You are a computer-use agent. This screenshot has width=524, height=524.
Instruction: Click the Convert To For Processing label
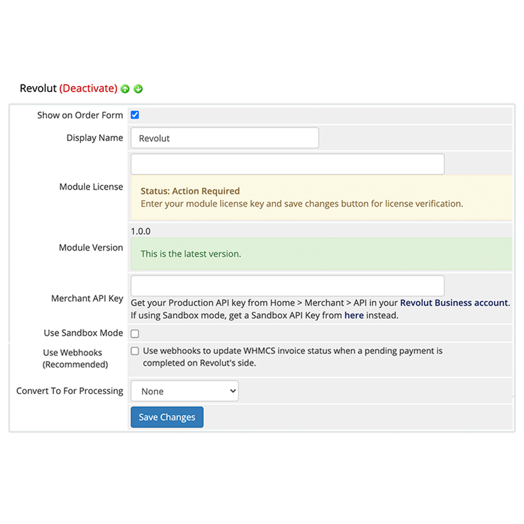[x=70, y=391]
